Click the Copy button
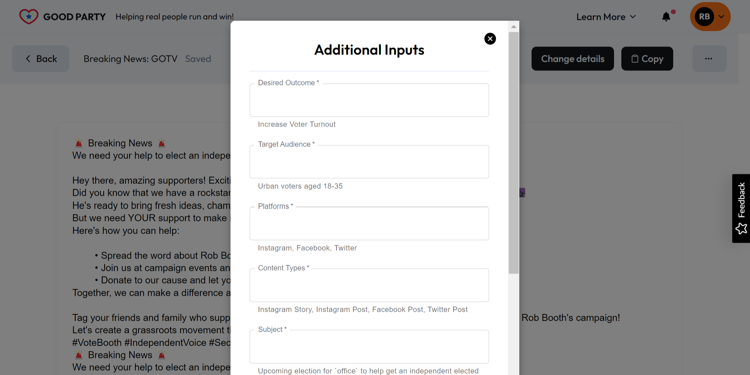The image size is (750, 375). coord(647,59)
